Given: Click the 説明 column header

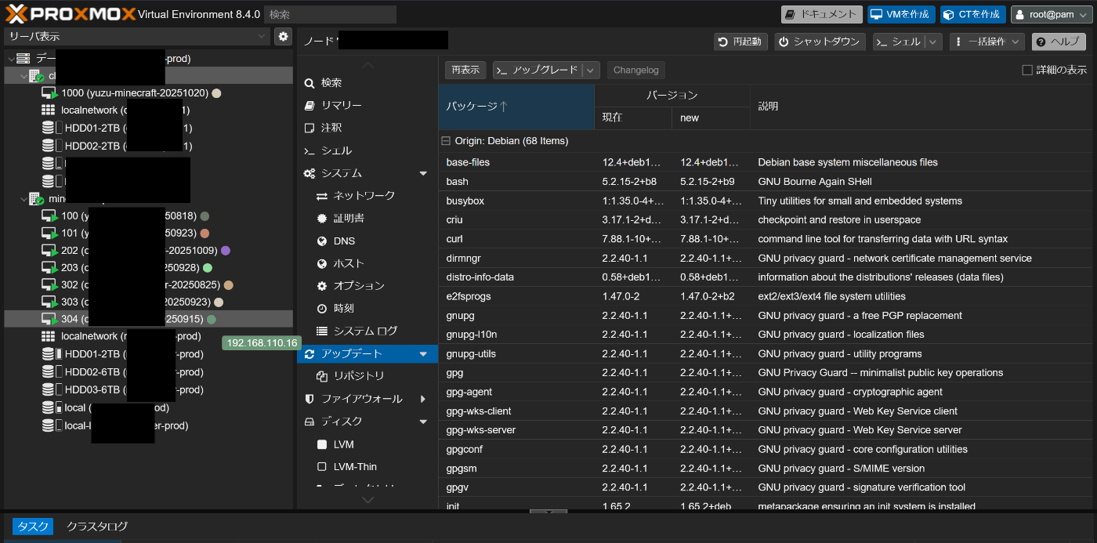Looking at the screenshot, I should (921, 107).
